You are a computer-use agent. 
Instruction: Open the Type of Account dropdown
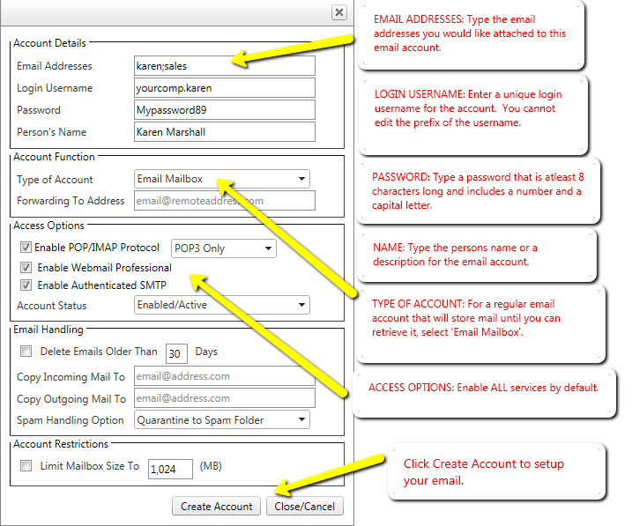[x=221, y=179]
